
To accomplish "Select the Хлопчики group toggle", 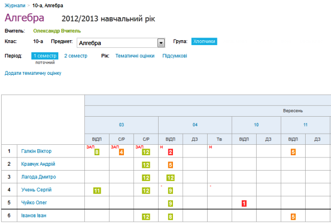I will (204, 41).
